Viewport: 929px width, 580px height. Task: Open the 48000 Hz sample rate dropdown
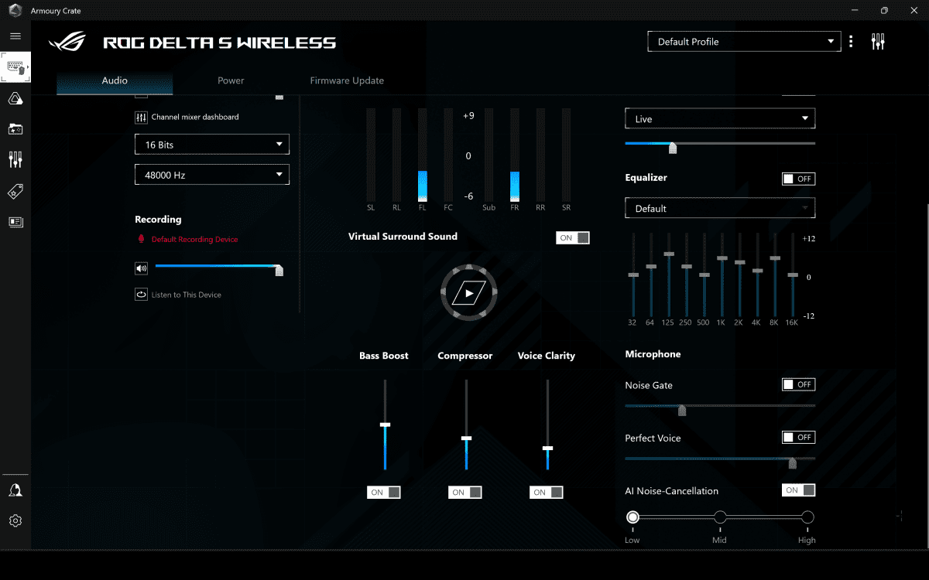coord(212,175)
